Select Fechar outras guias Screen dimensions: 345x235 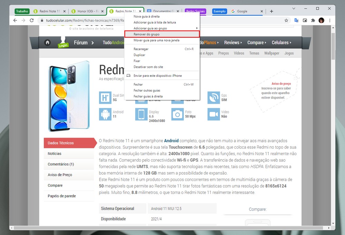[x=162, y=91]
